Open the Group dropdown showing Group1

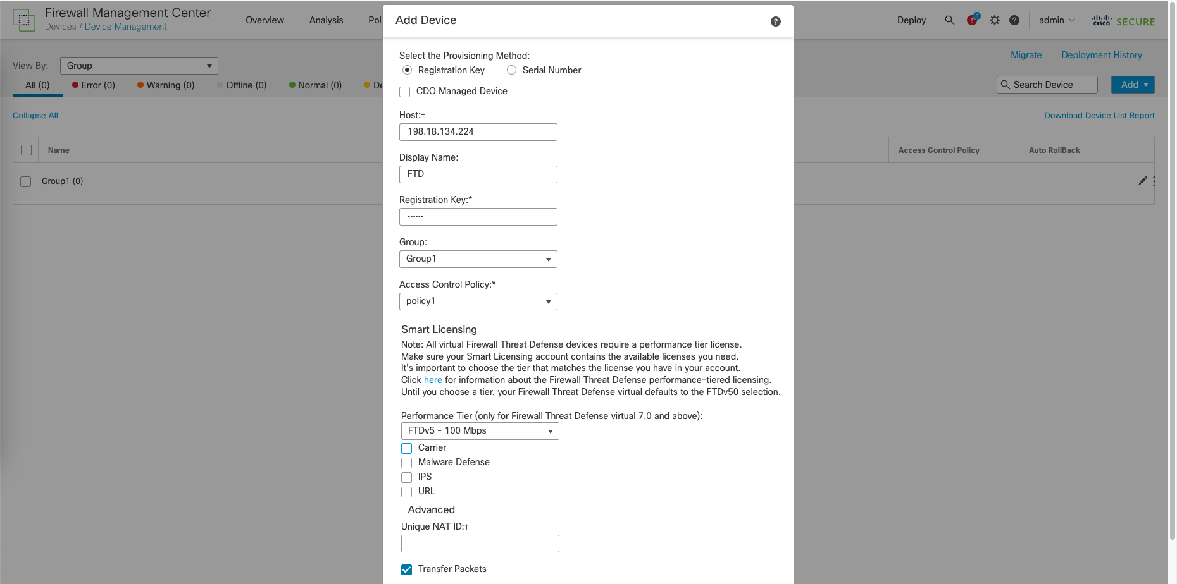pyautogui.click(x=478, y=259)
